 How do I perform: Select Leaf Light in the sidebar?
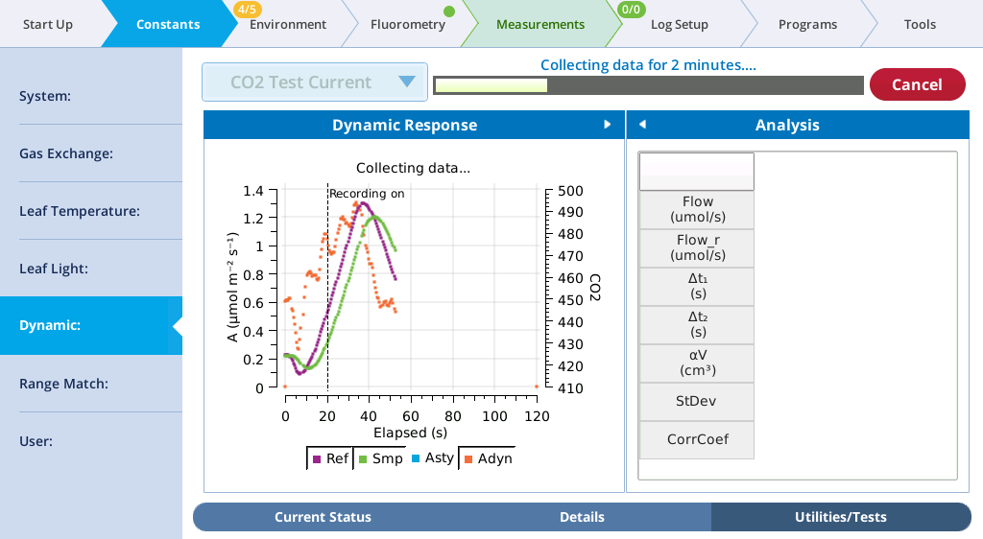(91, 269)
